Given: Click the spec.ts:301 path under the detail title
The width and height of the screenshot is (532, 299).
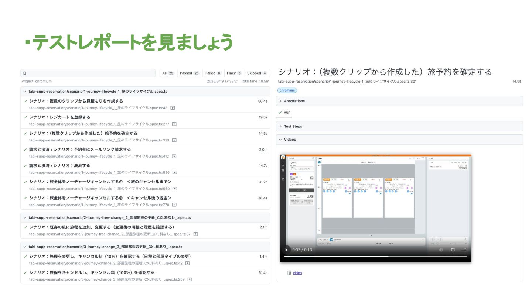Looking at the screenshot, I should point(347,82).
